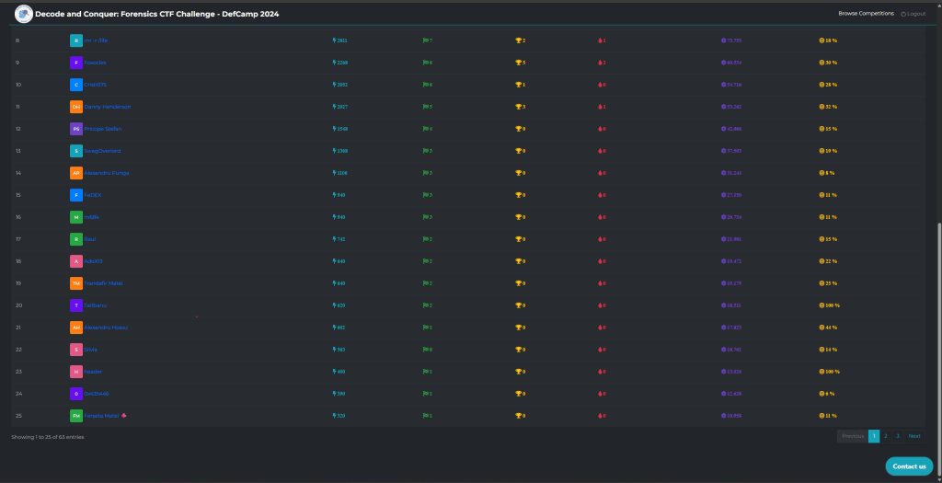
Task: Open Browse Competitions in the top navigation
Action: pos(866,14)
